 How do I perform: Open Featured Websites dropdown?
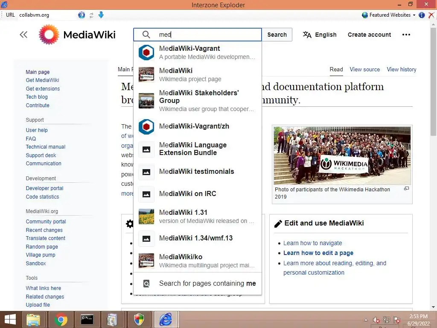click(x=388, y=15)
